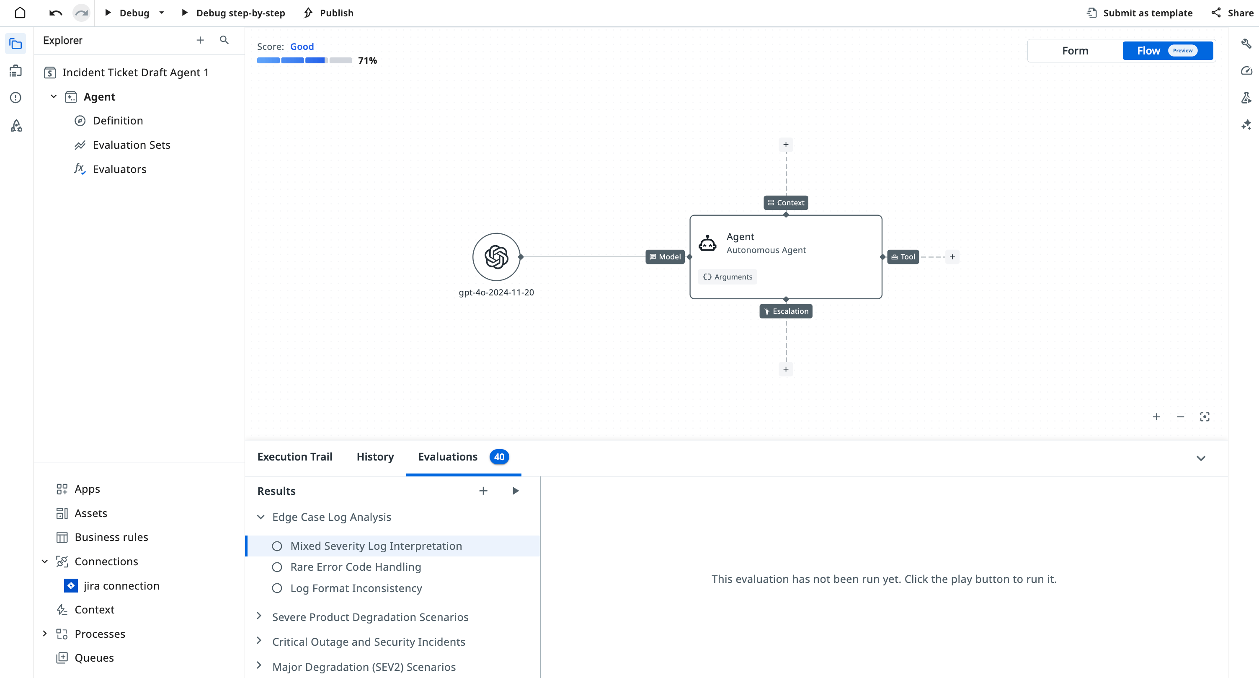Viewport: 1259px width, 678px height.
Task: Click the gpt-4o model node icon
Action: click(496, 256)
